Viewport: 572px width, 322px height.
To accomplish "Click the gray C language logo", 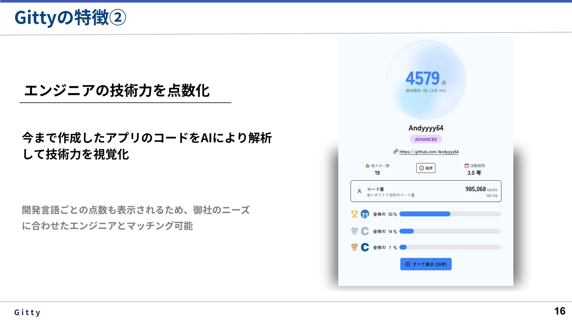I will tap(365, 231).
